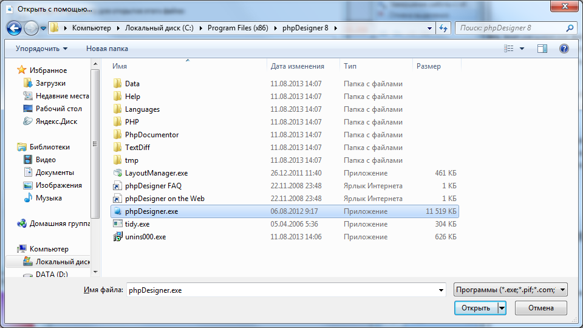The height and width of the screenshot is (328, 583).
Task: Select 'phpDesigner 8' breadcrumb segment
Action: (305, 28)
